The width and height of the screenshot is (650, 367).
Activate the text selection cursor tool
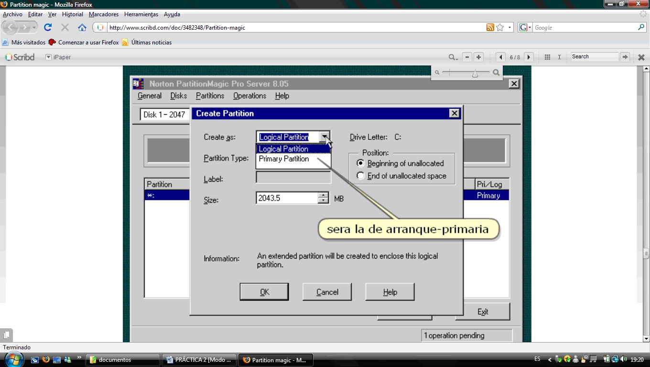point(559,57)
